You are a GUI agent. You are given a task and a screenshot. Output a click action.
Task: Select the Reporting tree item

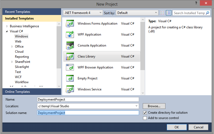pos(22,57)
